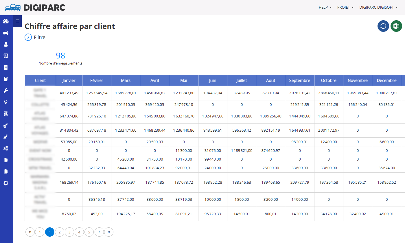Image resolution: width=405 pixels, height=243 pixels.
Task: Go to next page with single arrow
Action: [x=99, y=232]
